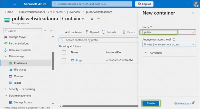This screenshot has height=109, width=200.
Task: Focus the global Search resources box
Action: (x=92, y=4)
